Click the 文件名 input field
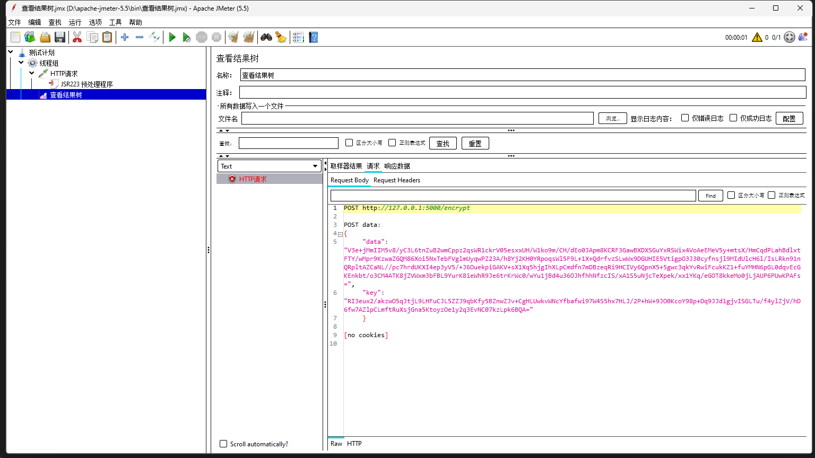Viewport: 815px width, 458px height. pos(417,118)
